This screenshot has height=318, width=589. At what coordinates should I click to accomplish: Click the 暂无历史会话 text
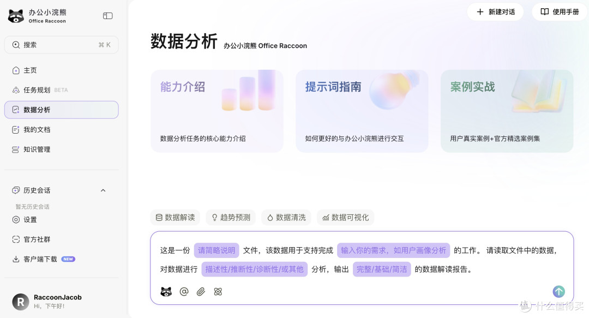coord(33,207)
